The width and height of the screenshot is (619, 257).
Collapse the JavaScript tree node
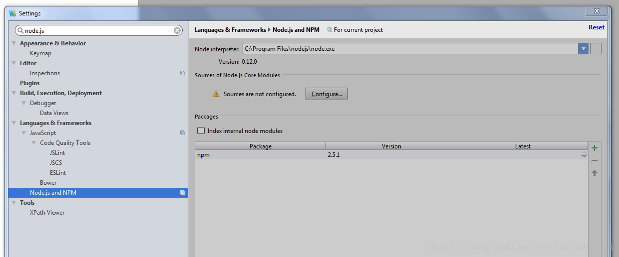pos(24,133)
